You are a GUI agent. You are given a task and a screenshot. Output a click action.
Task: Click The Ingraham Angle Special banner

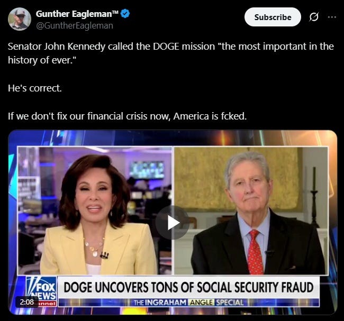(x=189, y=302)
